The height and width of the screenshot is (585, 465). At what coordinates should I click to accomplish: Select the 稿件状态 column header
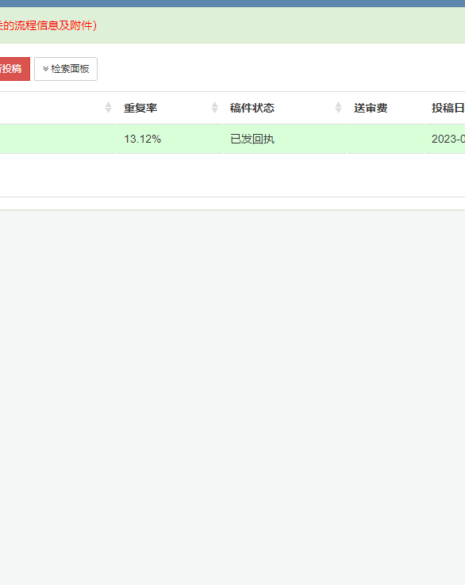coord(252,108)
